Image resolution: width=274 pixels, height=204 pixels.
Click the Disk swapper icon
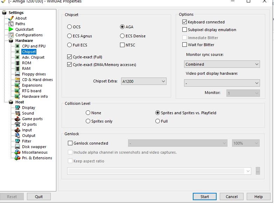(x=17, y=147)
